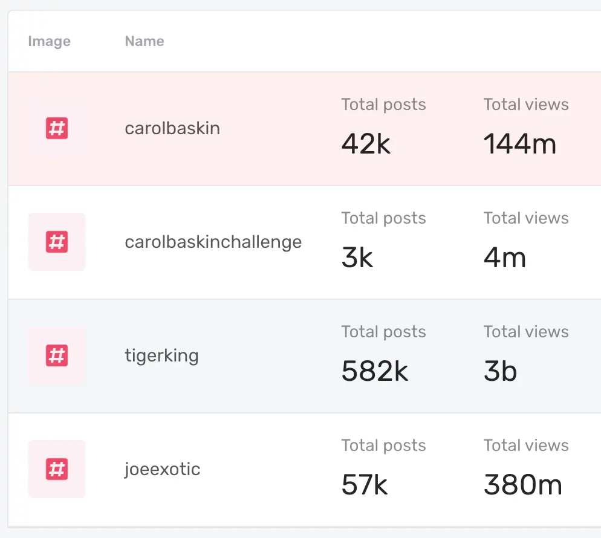The image size is (601, 538).
Task: Select the tigerking hashtag name
Action: pyautogui.click(x=161, y=355)
